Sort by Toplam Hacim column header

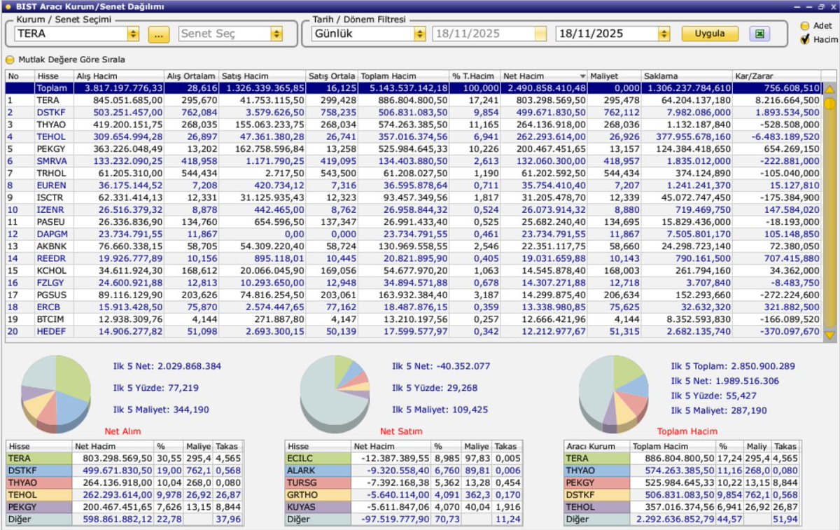coord(404,76)
